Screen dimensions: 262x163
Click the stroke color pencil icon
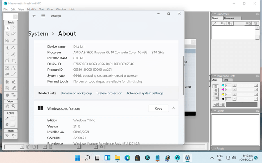[7, 118]
